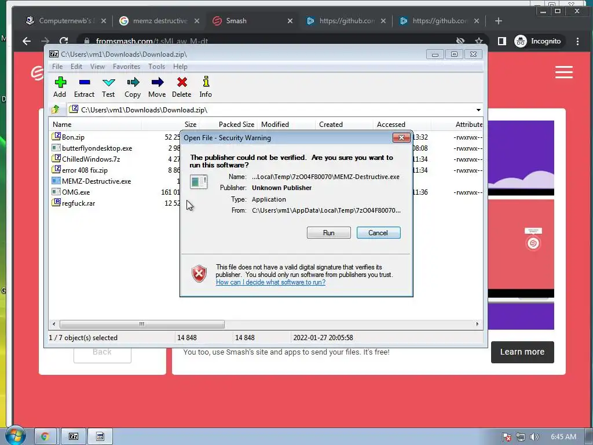Select the ChilledWindows.7z file icon
This screenshot has width=593, height=445.
[56, 159]
